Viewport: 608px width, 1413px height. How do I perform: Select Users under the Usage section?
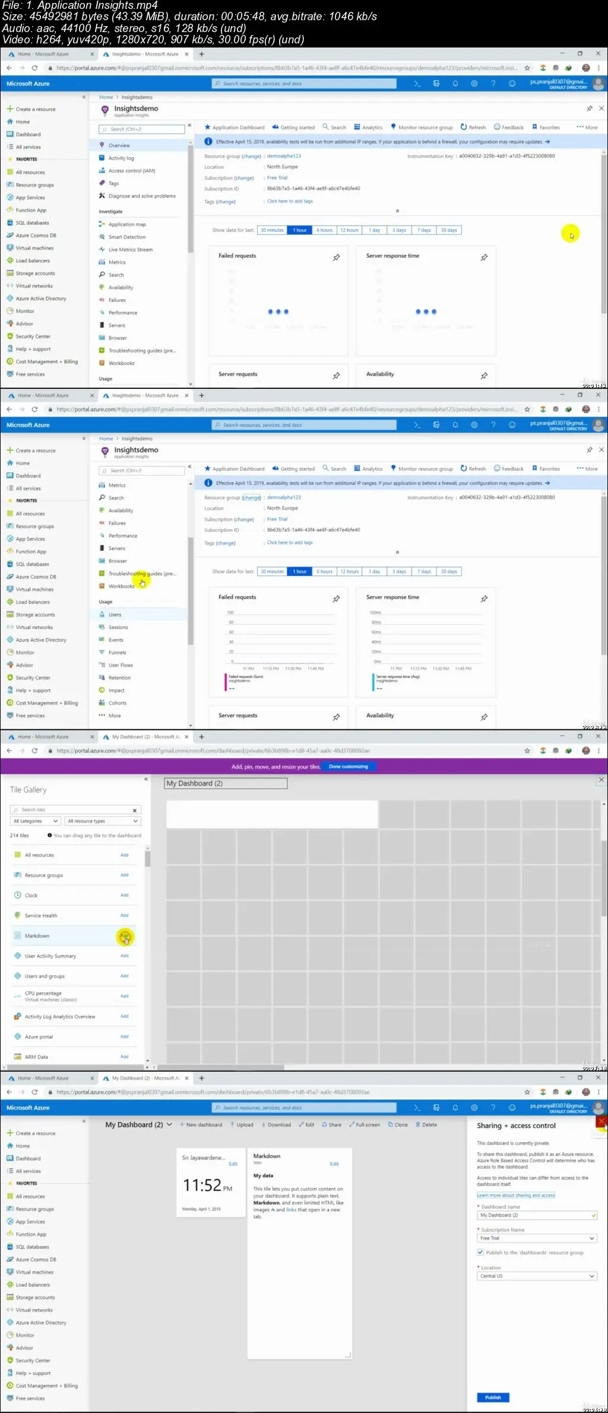[x=115, y=614]
